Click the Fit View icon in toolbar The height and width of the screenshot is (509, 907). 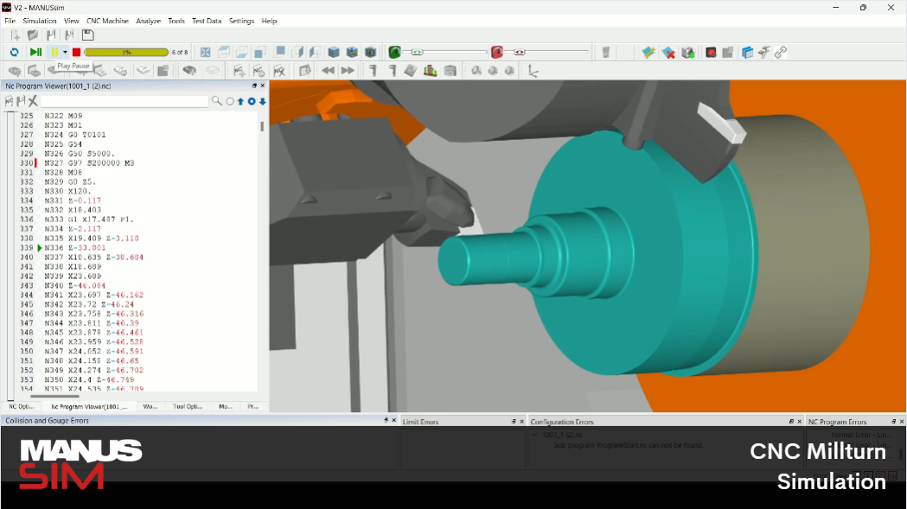(206, 52)
